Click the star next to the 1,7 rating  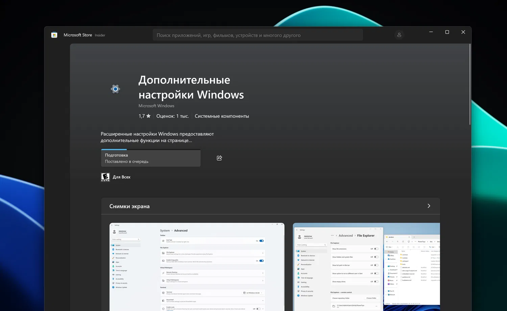pyautogui.click(x=148, y=116)
